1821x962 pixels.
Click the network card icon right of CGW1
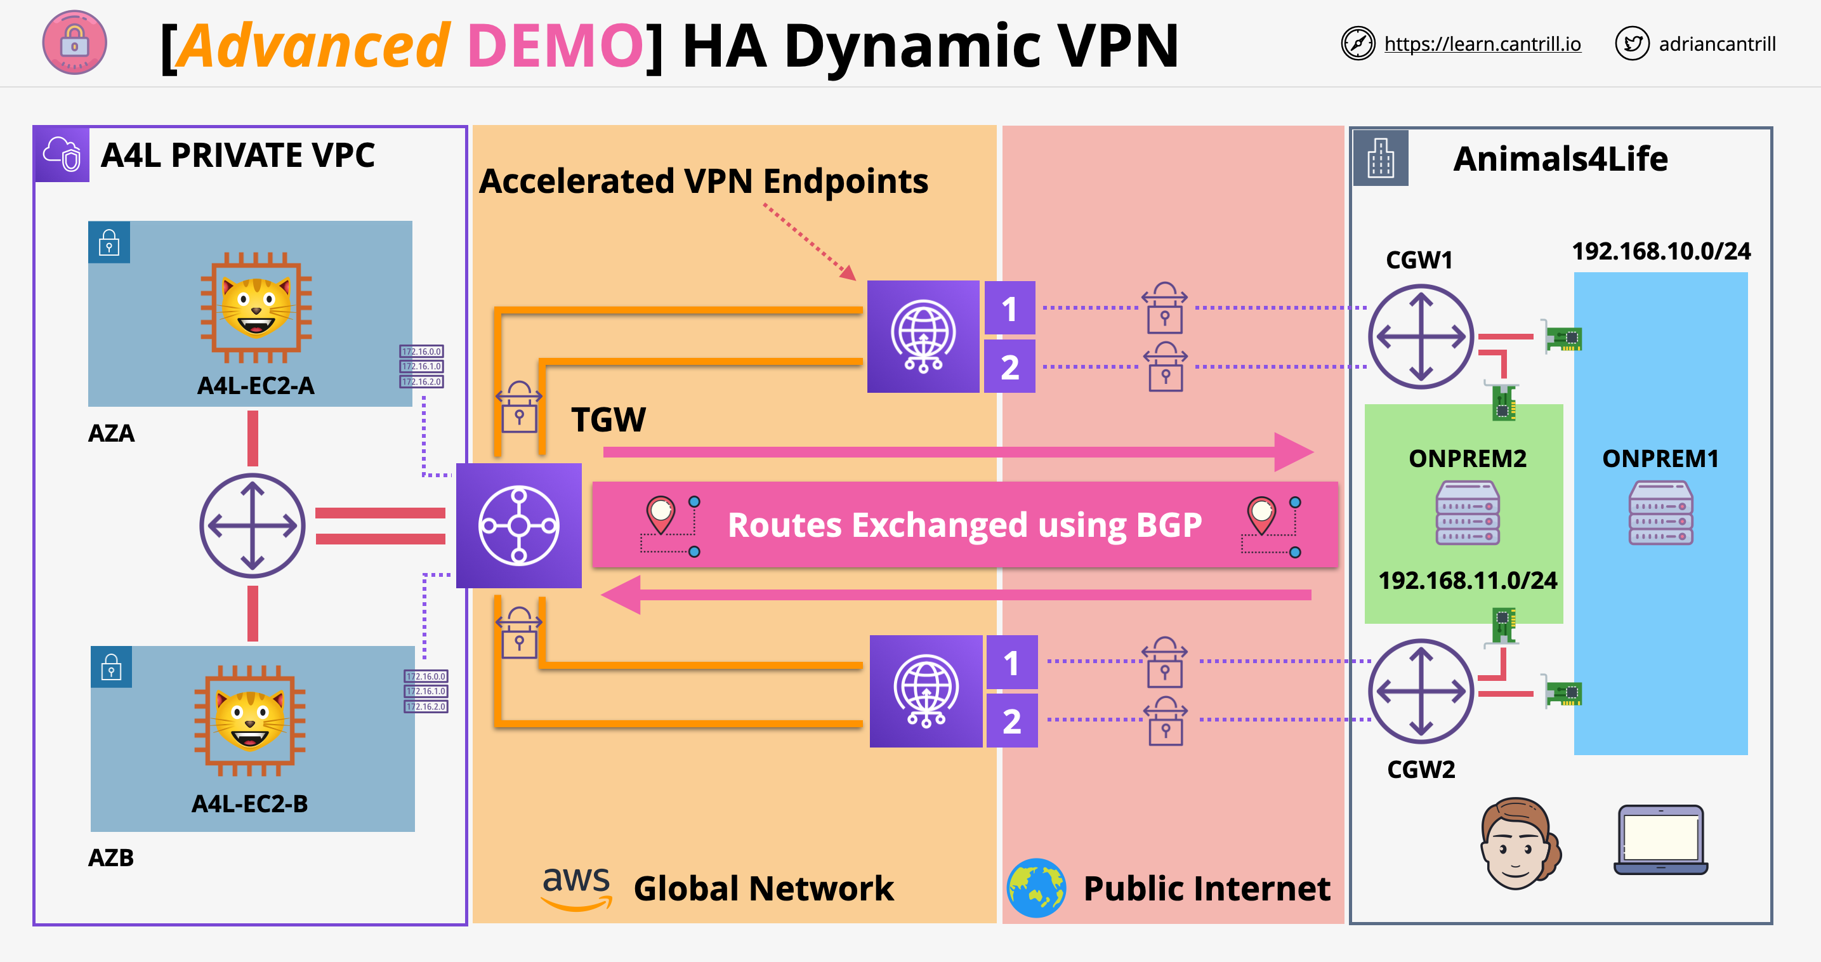click(x=1561, y=336)
